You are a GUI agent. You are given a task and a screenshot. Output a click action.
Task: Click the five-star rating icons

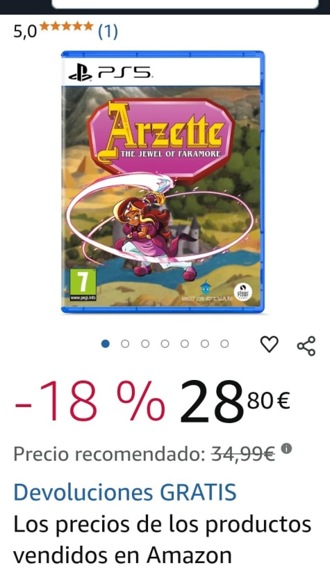point(67,26)
